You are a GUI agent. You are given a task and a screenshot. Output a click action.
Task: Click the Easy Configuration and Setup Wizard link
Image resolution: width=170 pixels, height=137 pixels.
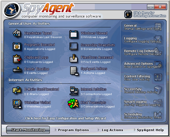coord(65,118)
